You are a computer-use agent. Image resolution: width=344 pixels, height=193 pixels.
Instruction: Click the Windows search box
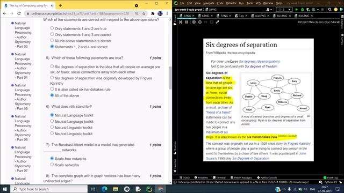click(49, 189)
